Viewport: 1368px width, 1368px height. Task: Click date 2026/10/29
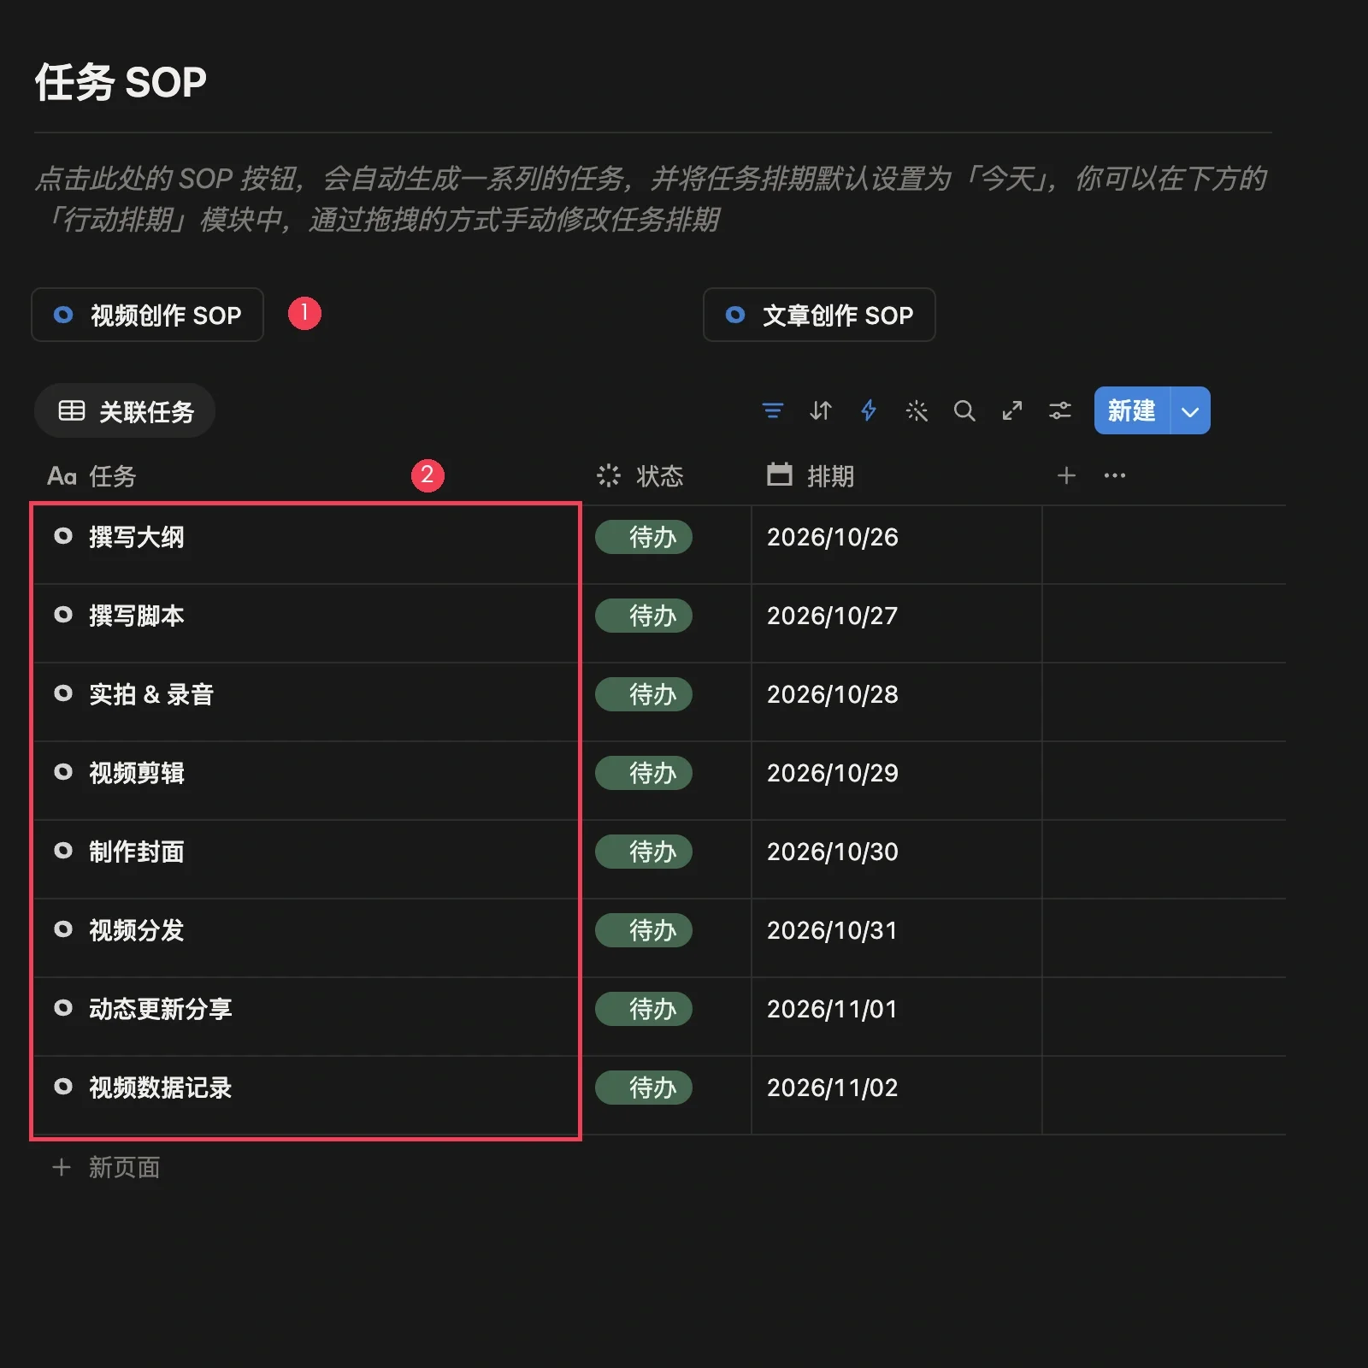833,773
